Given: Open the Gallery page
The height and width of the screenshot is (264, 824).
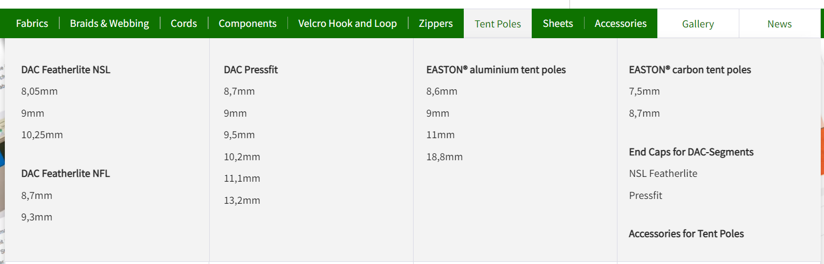Looking at the screenshot, I should pyautogui.click(x=698, y=24).
